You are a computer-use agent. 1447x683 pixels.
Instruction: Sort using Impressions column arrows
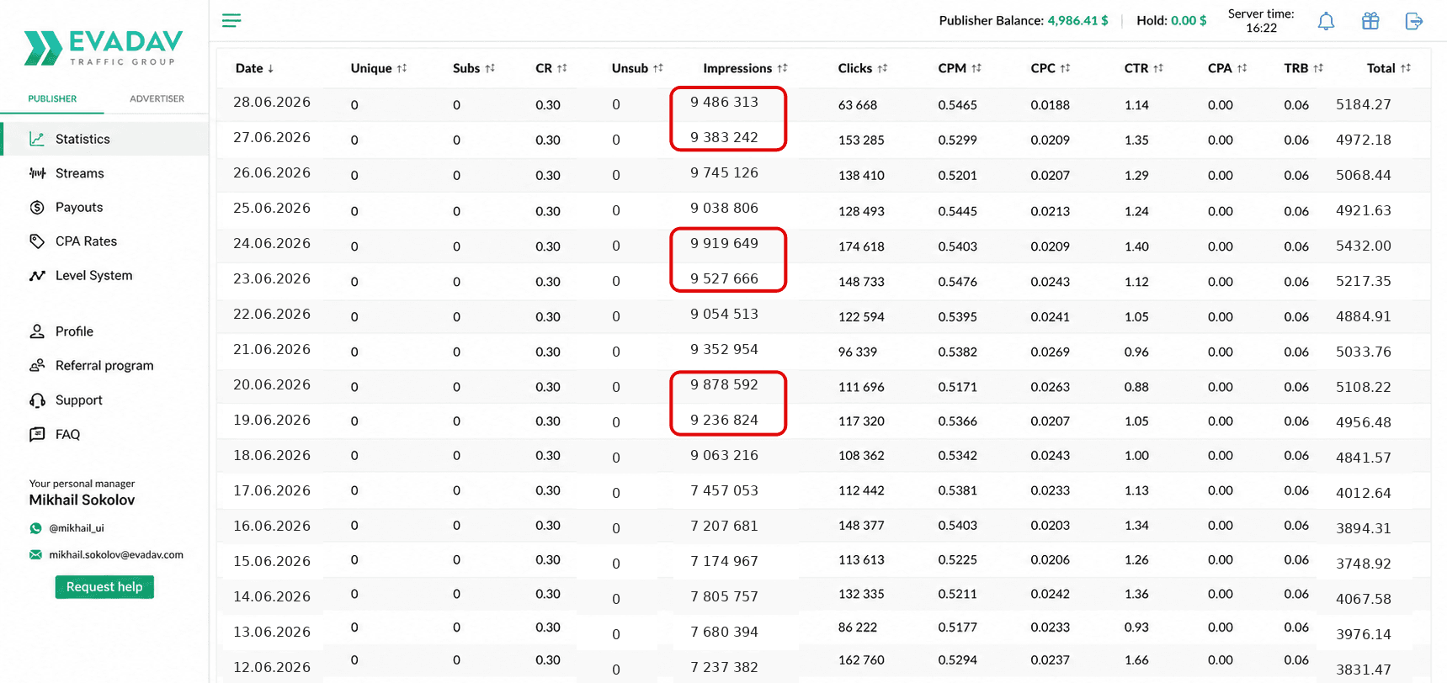(x=783, y=68)
